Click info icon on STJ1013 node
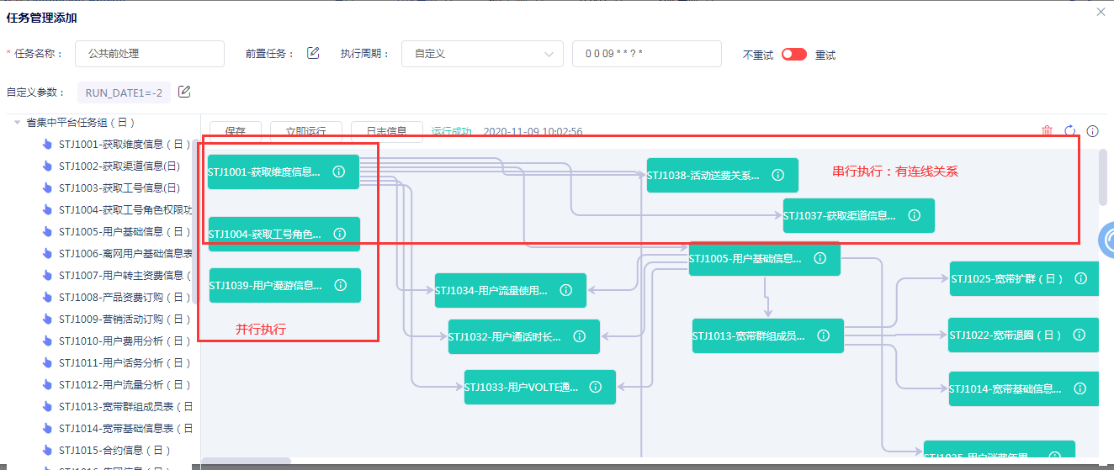 [x=824, y=335]
